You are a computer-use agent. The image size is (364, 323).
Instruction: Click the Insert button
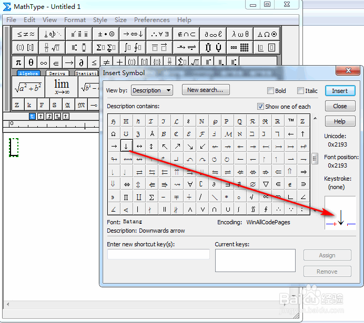click(340, 90)
